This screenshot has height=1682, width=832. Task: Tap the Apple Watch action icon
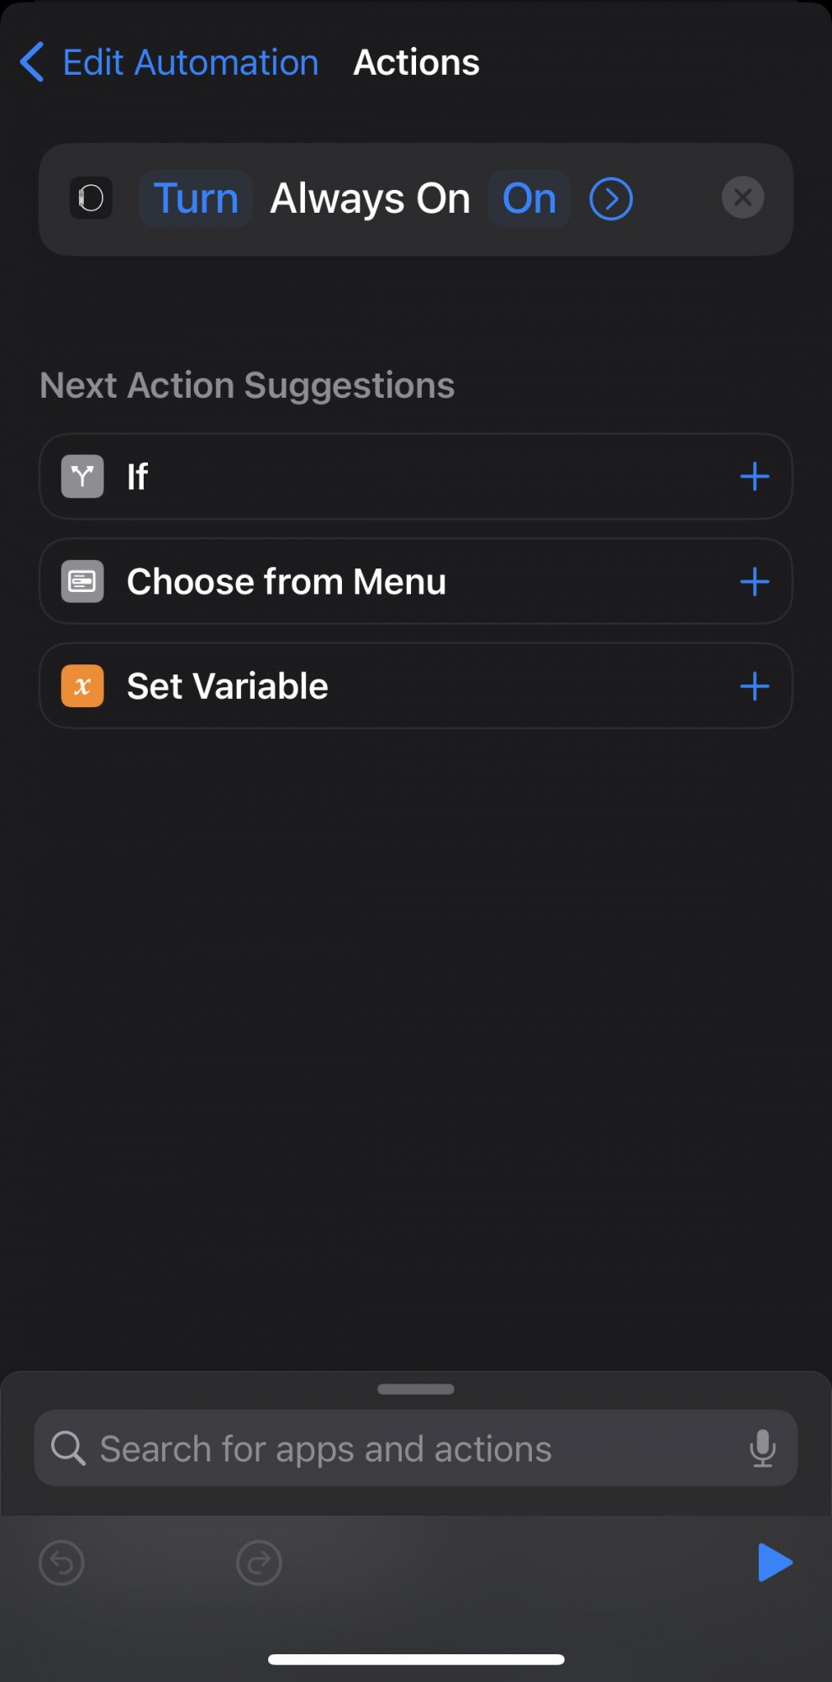pos(91,198)
